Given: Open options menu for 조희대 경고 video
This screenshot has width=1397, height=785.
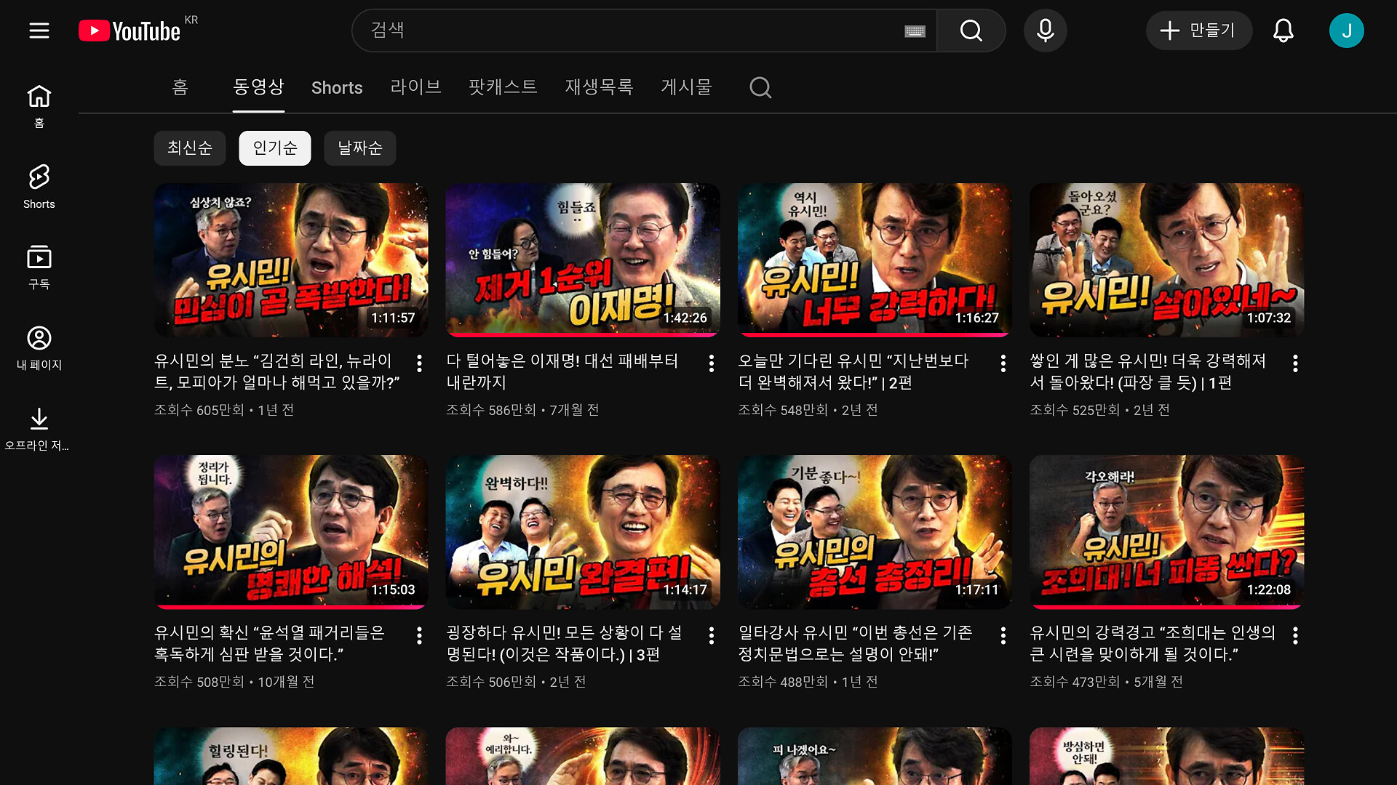Looking at the screenshot, I should (x=1295, y=636).
